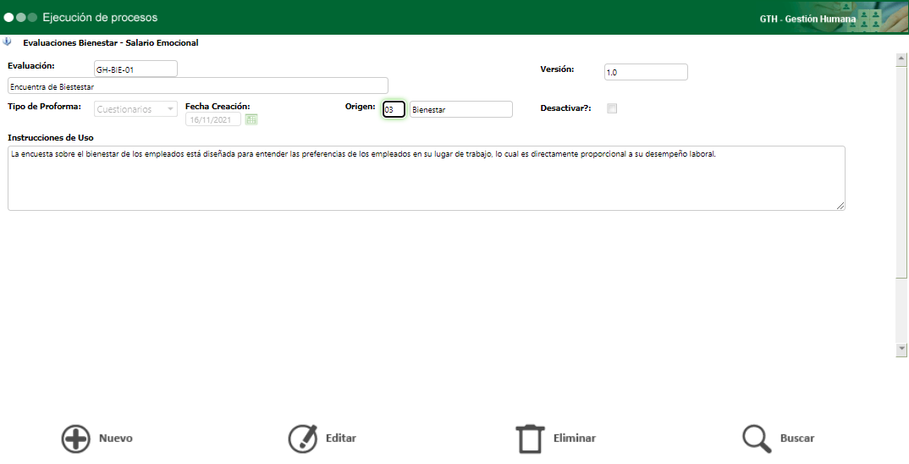The width and height of the screenshot is (909, 464).
Task: Click the Encuentra de Biestestar name field
Action: pos(198,86)
